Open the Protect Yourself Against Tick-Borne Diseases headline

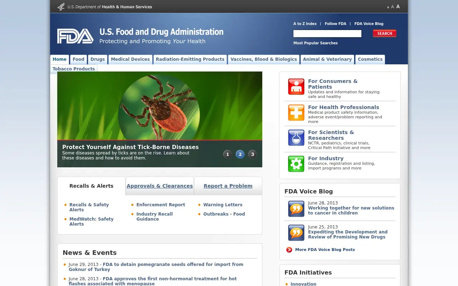[x=130, y=147]
